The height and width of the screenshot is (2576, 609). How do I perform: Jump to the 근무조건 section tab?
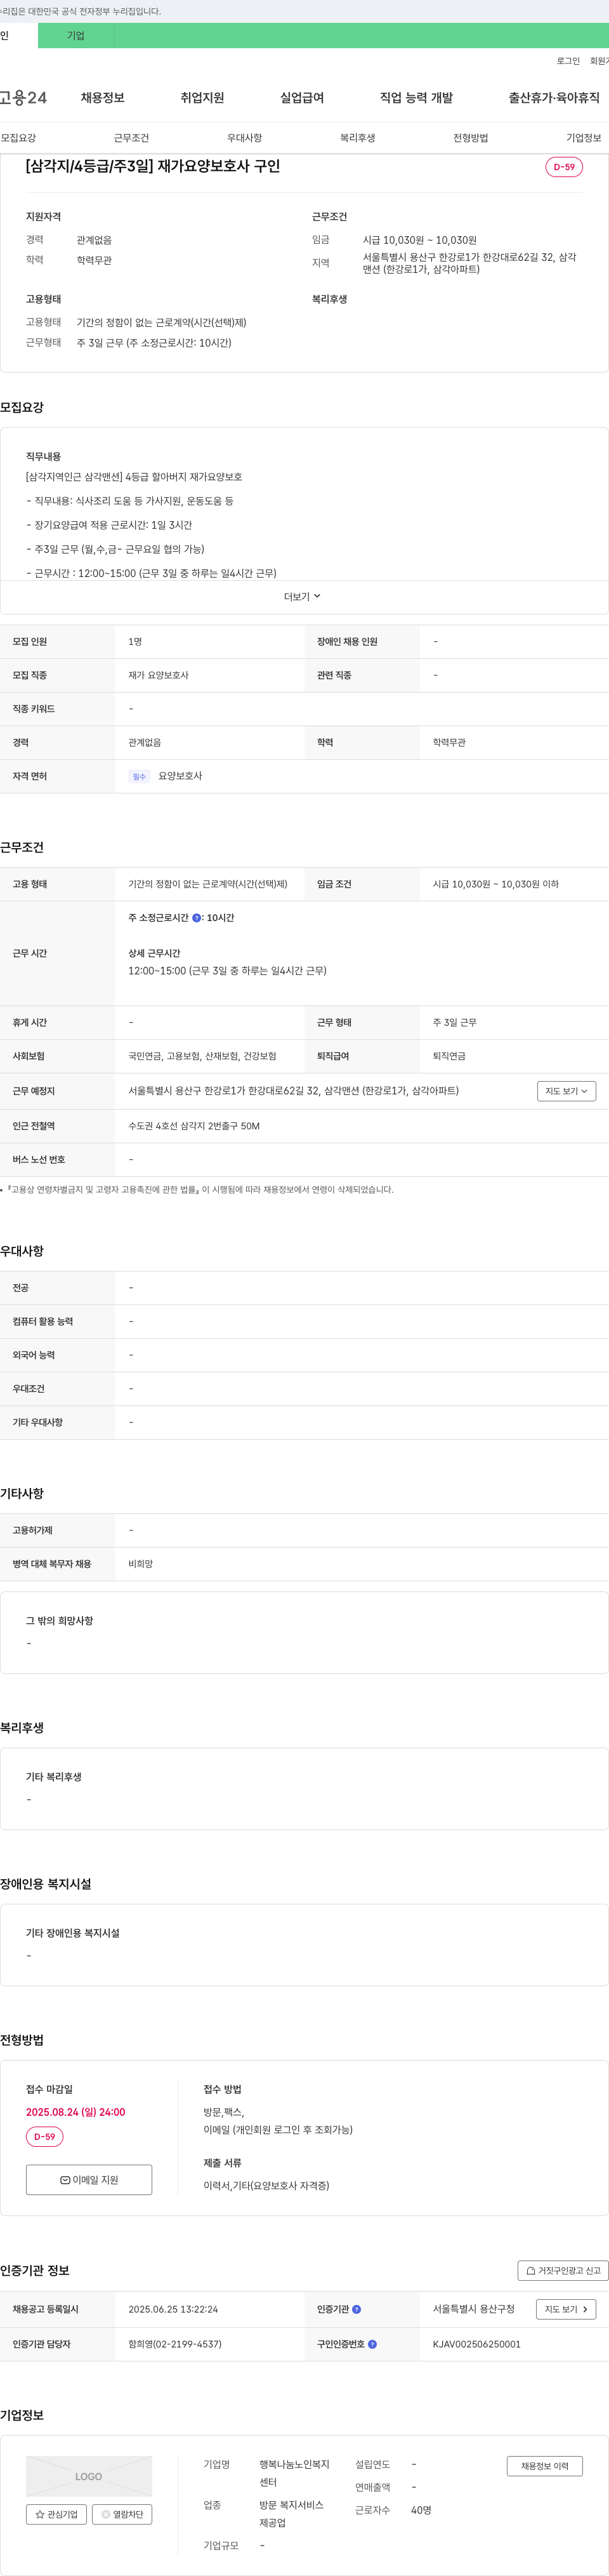click(x=131, y=138)
